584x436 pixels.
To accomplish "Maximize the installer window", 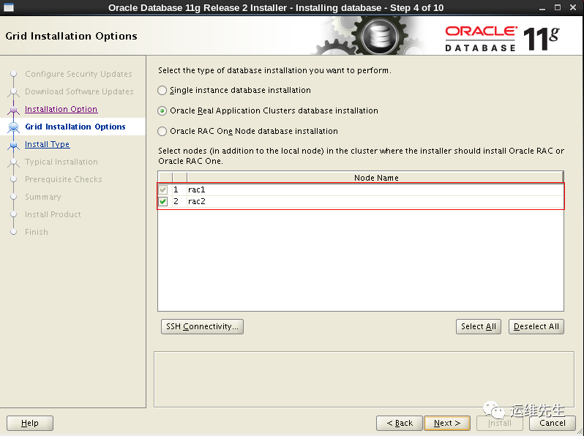I will pos(558,7).
